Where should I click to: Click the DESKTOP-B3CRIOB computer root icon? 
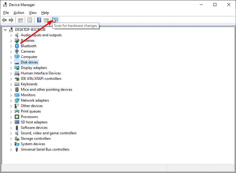(x=11, y=30)
